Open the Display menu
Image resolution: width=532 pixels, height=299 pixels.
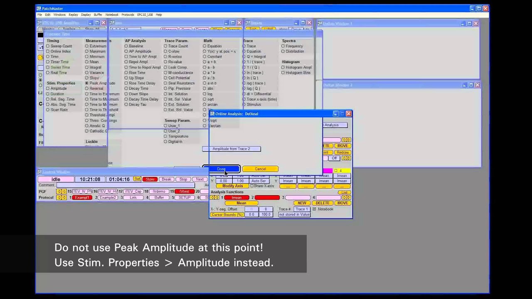coord(86,15)
